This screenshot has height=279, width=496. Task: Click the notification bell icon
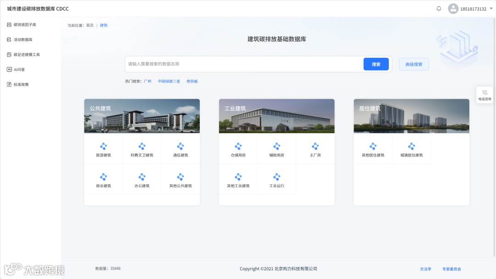tap(439, 9)
